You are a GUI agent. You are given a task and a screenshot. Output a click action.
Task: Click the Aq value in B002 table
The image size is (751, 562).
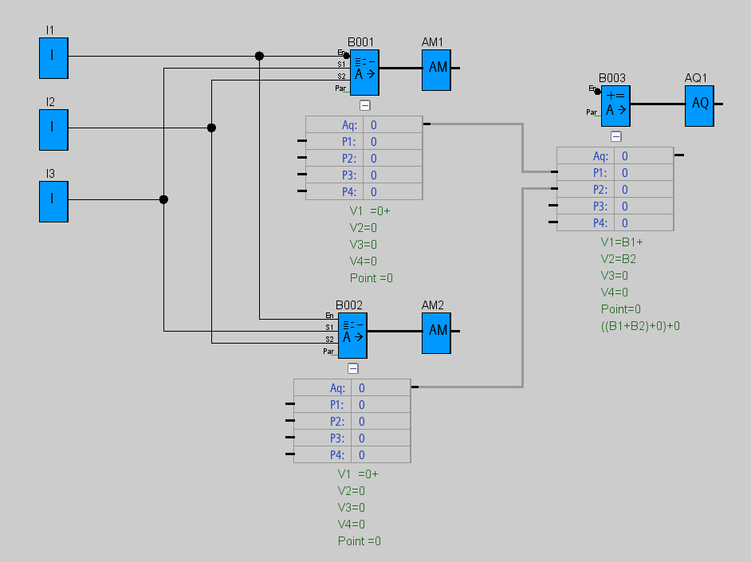[x=381, y=388]
